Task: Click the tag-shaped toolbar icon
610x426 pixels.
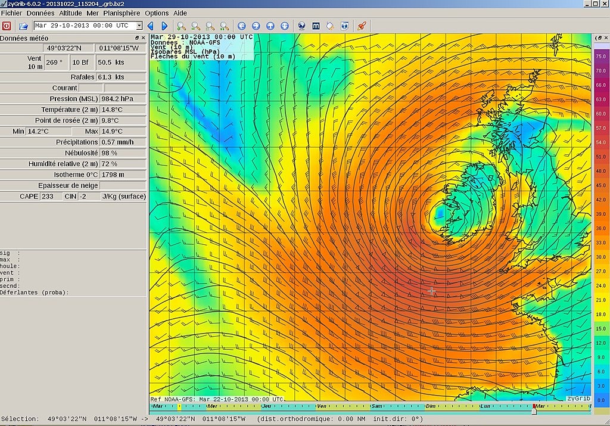Action: tap(330, 26)
